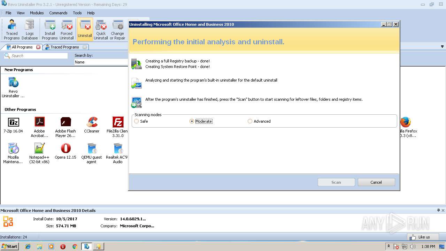
Task: Open the Modules menu
Action: pos(37,13)
